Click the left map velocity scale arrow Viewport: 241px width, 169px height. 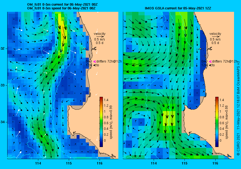pos(100,37)
